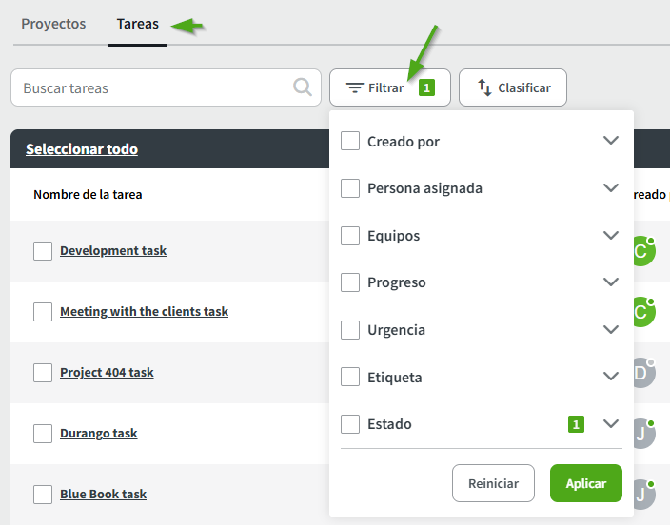Expand the Estado filter chevron
The width and height of the screenshot is (670, 525).
click(x=611, y=424)
